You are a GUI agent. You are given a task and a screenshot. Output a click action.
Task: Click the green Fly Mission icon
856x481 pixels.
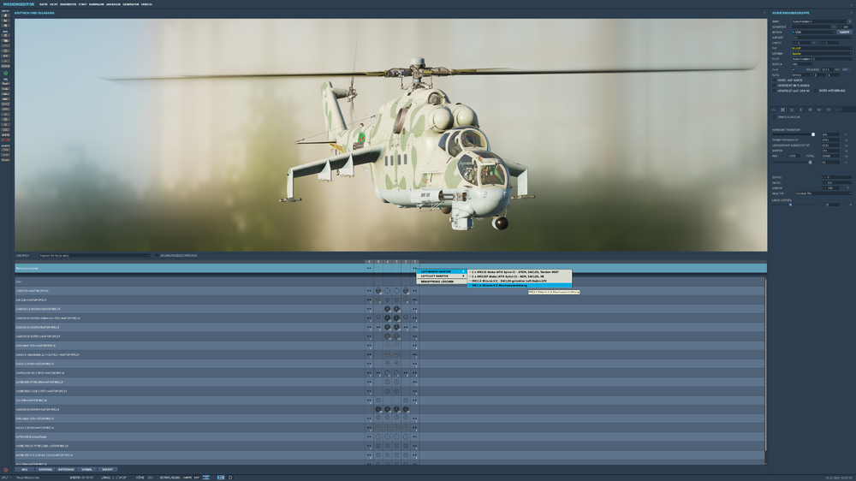pos(5,73)
